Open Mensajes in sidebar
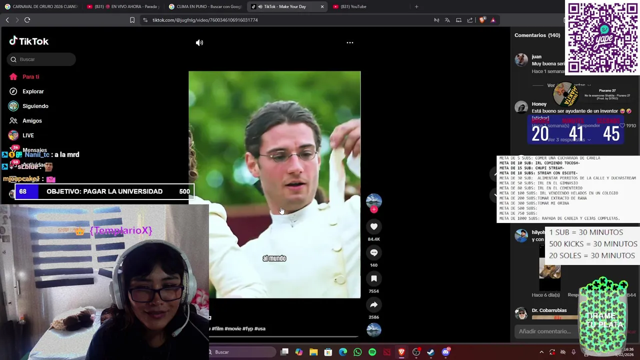Screen dimensions: 640x360 34,150
